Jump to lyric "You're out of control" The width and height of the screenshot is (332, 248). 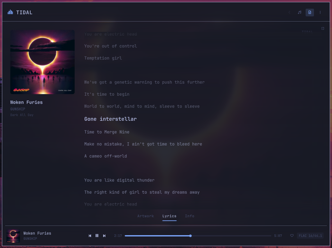(x=111, y=46)
